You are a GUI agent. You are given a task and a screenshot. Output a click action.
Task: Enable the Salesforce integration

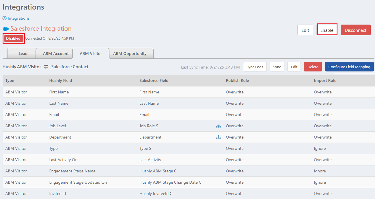coord(327,30)
